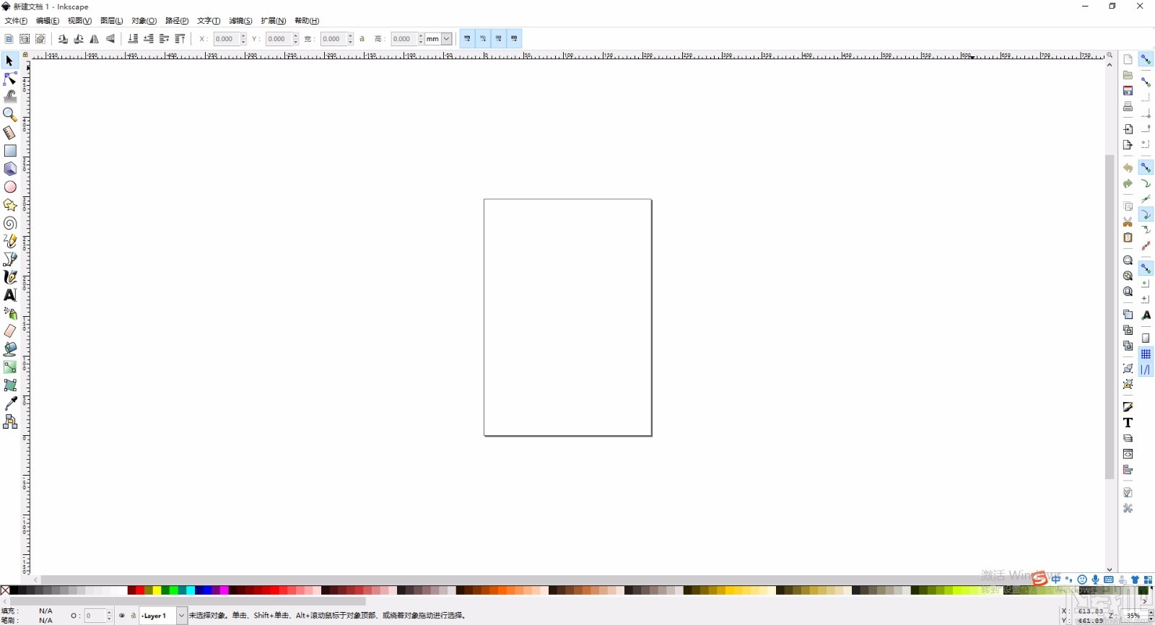The width and height of the screenshot is (1155, 625).
Task: Open the 图层(L) menu
Action: pyautogui.click(x=111, y=21)
